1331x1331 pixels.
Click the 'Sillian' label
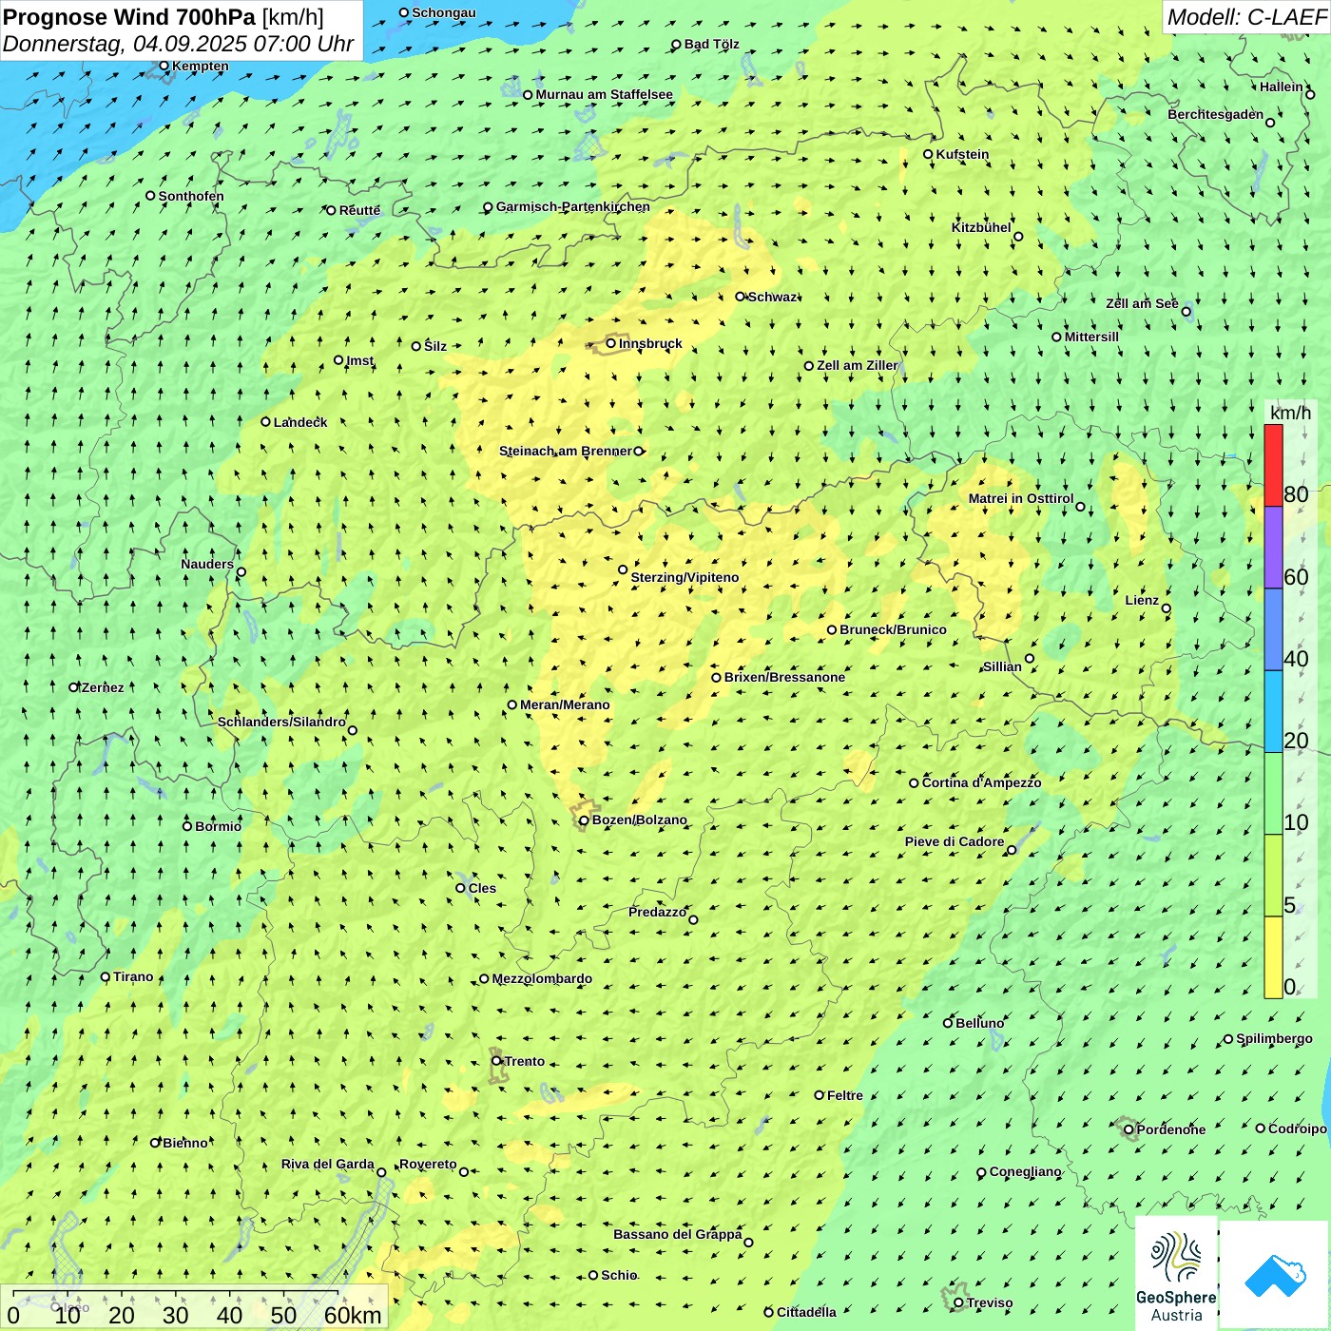coord(1002,666)
